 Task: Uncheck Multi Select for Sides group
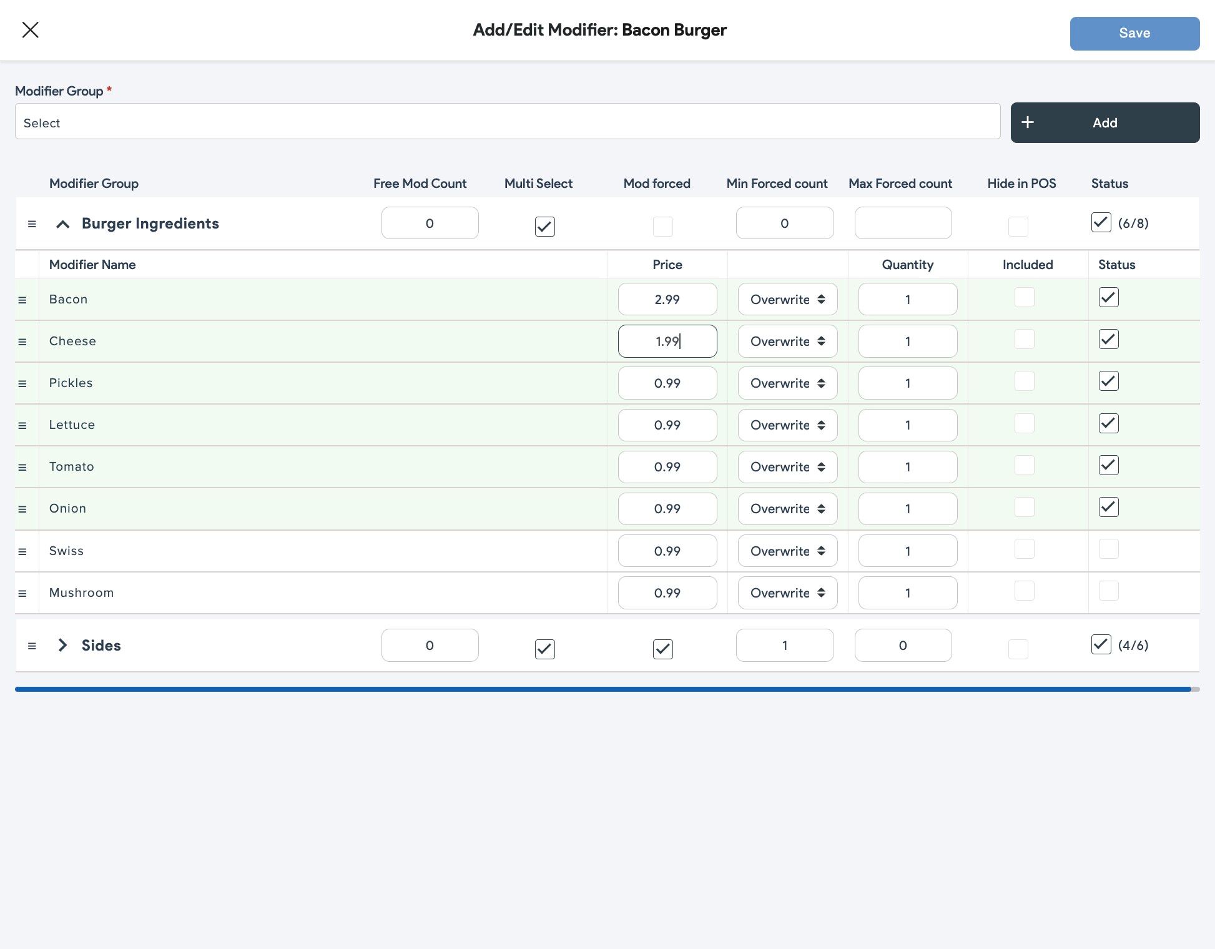pyautogui.click(x=545, y=649)
